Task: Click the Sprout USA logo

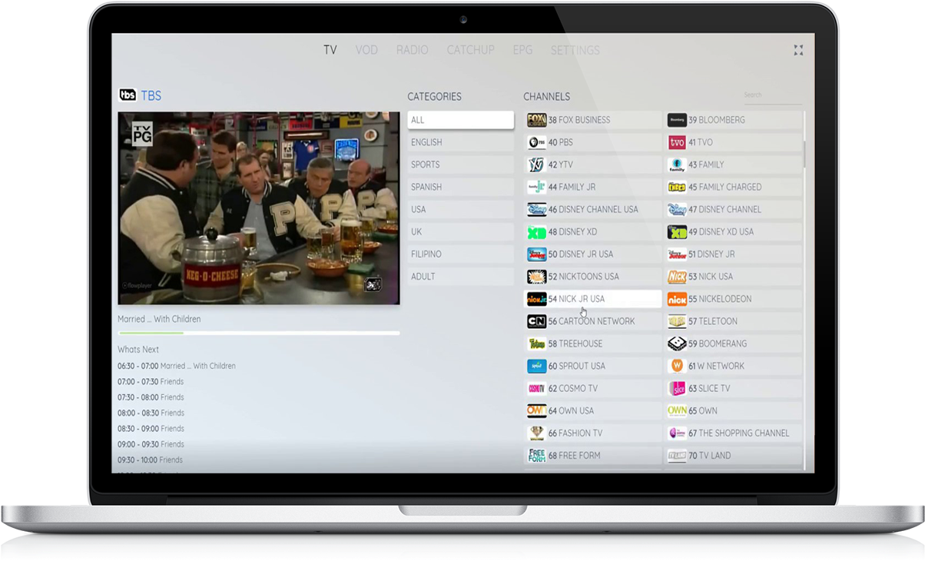Action: click(x=536, y=366)
